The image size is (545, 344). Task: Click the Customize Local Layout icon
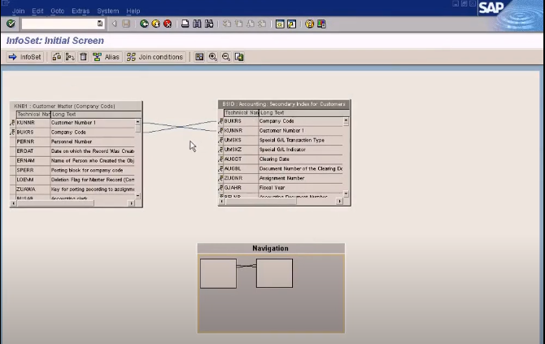321,24
